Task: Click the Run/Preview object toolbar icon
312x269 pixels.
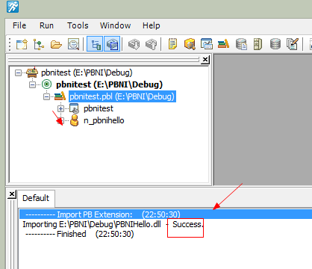Action: 73,44
